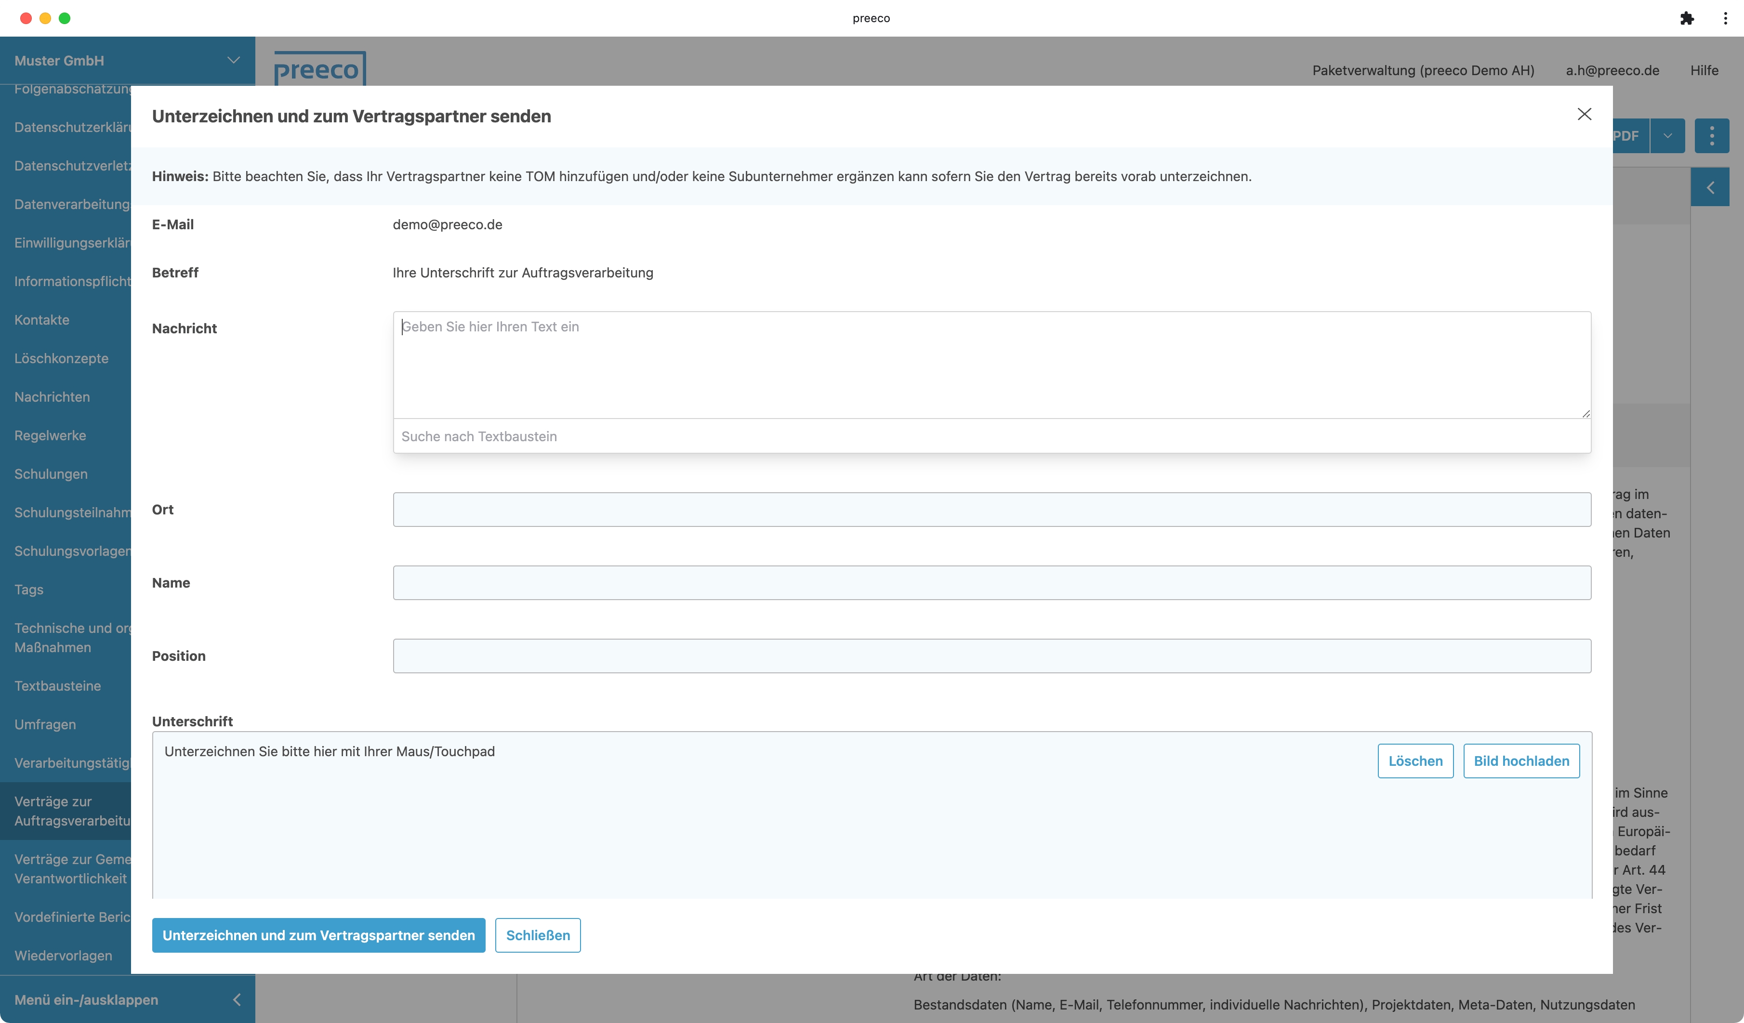1744x1023 pixels.
Task: Click the Ort input field
Action: [991, 509]
